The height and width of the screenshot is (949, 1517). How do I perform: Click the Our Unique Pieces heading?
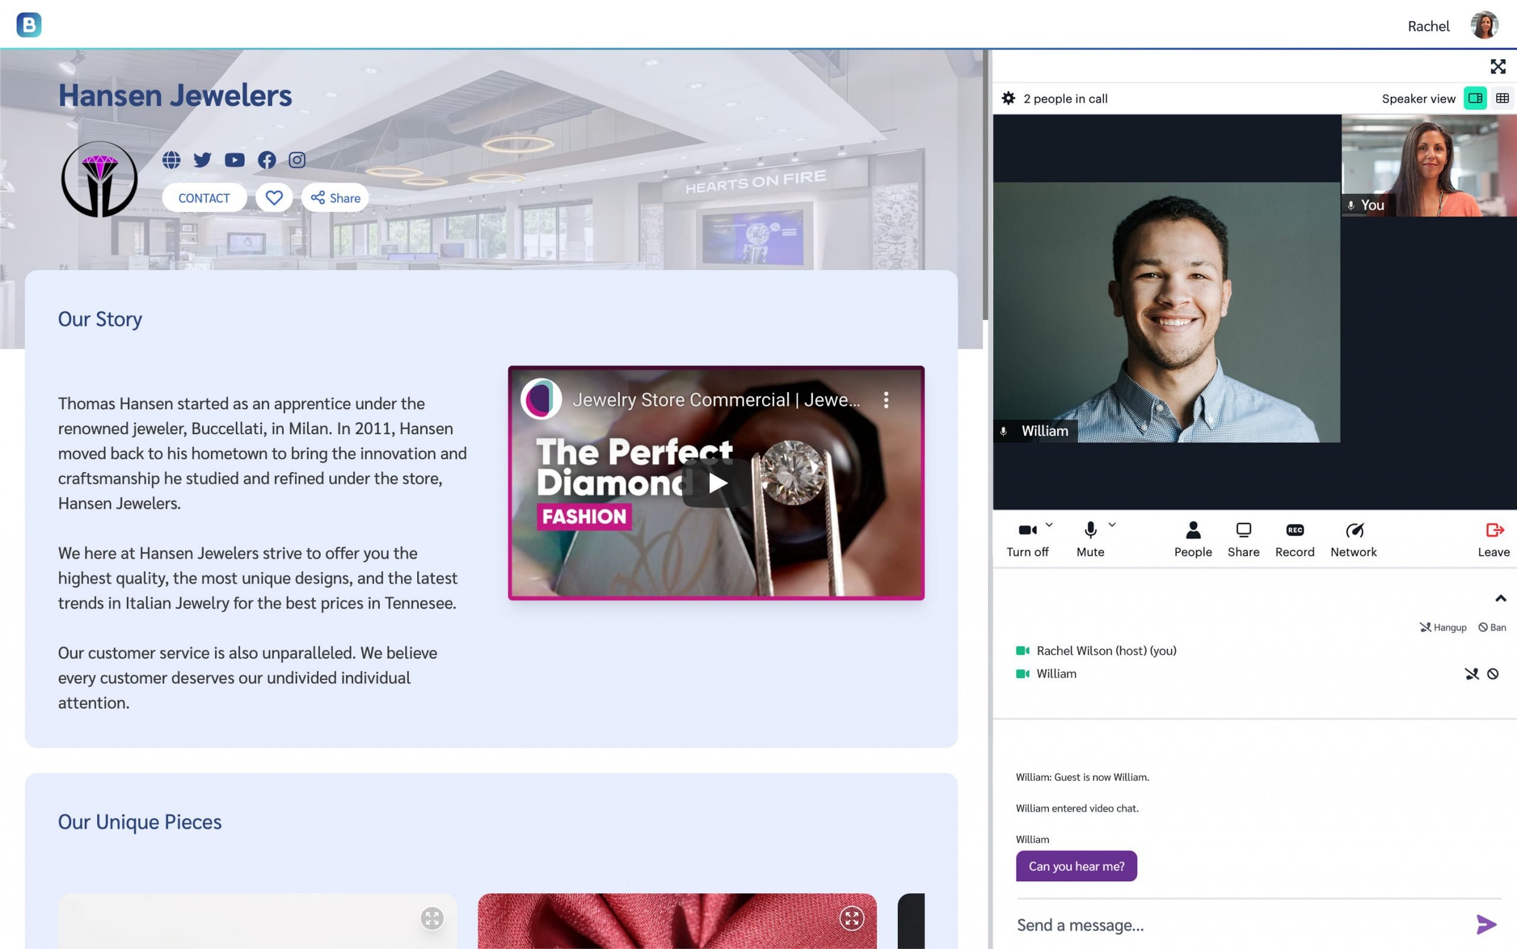coord(139,822)
